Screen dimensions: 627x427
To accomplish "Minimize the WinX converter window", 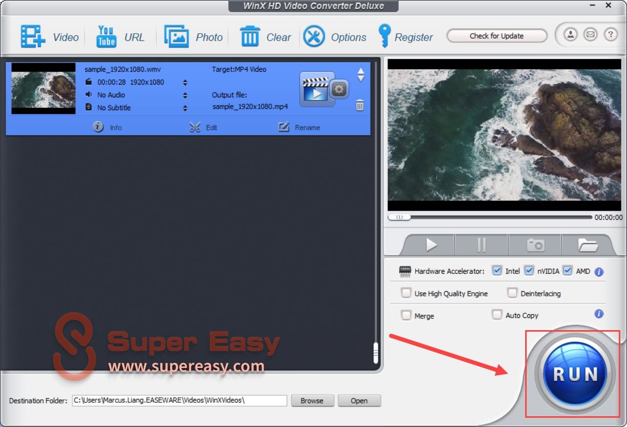I will [x=592, y=5].
